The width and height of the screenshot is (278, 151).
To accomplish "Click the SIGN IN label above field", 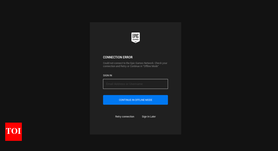I will (x=107, y=75).
